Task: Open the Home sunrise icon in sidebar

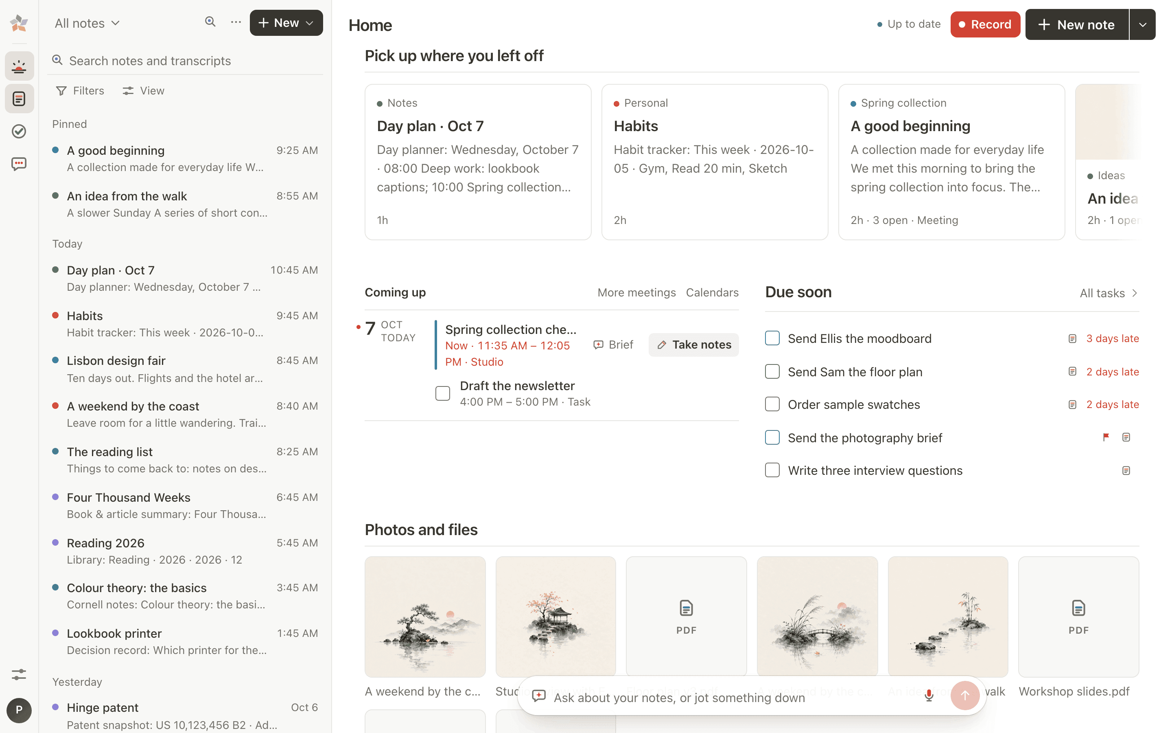Action: tap(19, 66)
